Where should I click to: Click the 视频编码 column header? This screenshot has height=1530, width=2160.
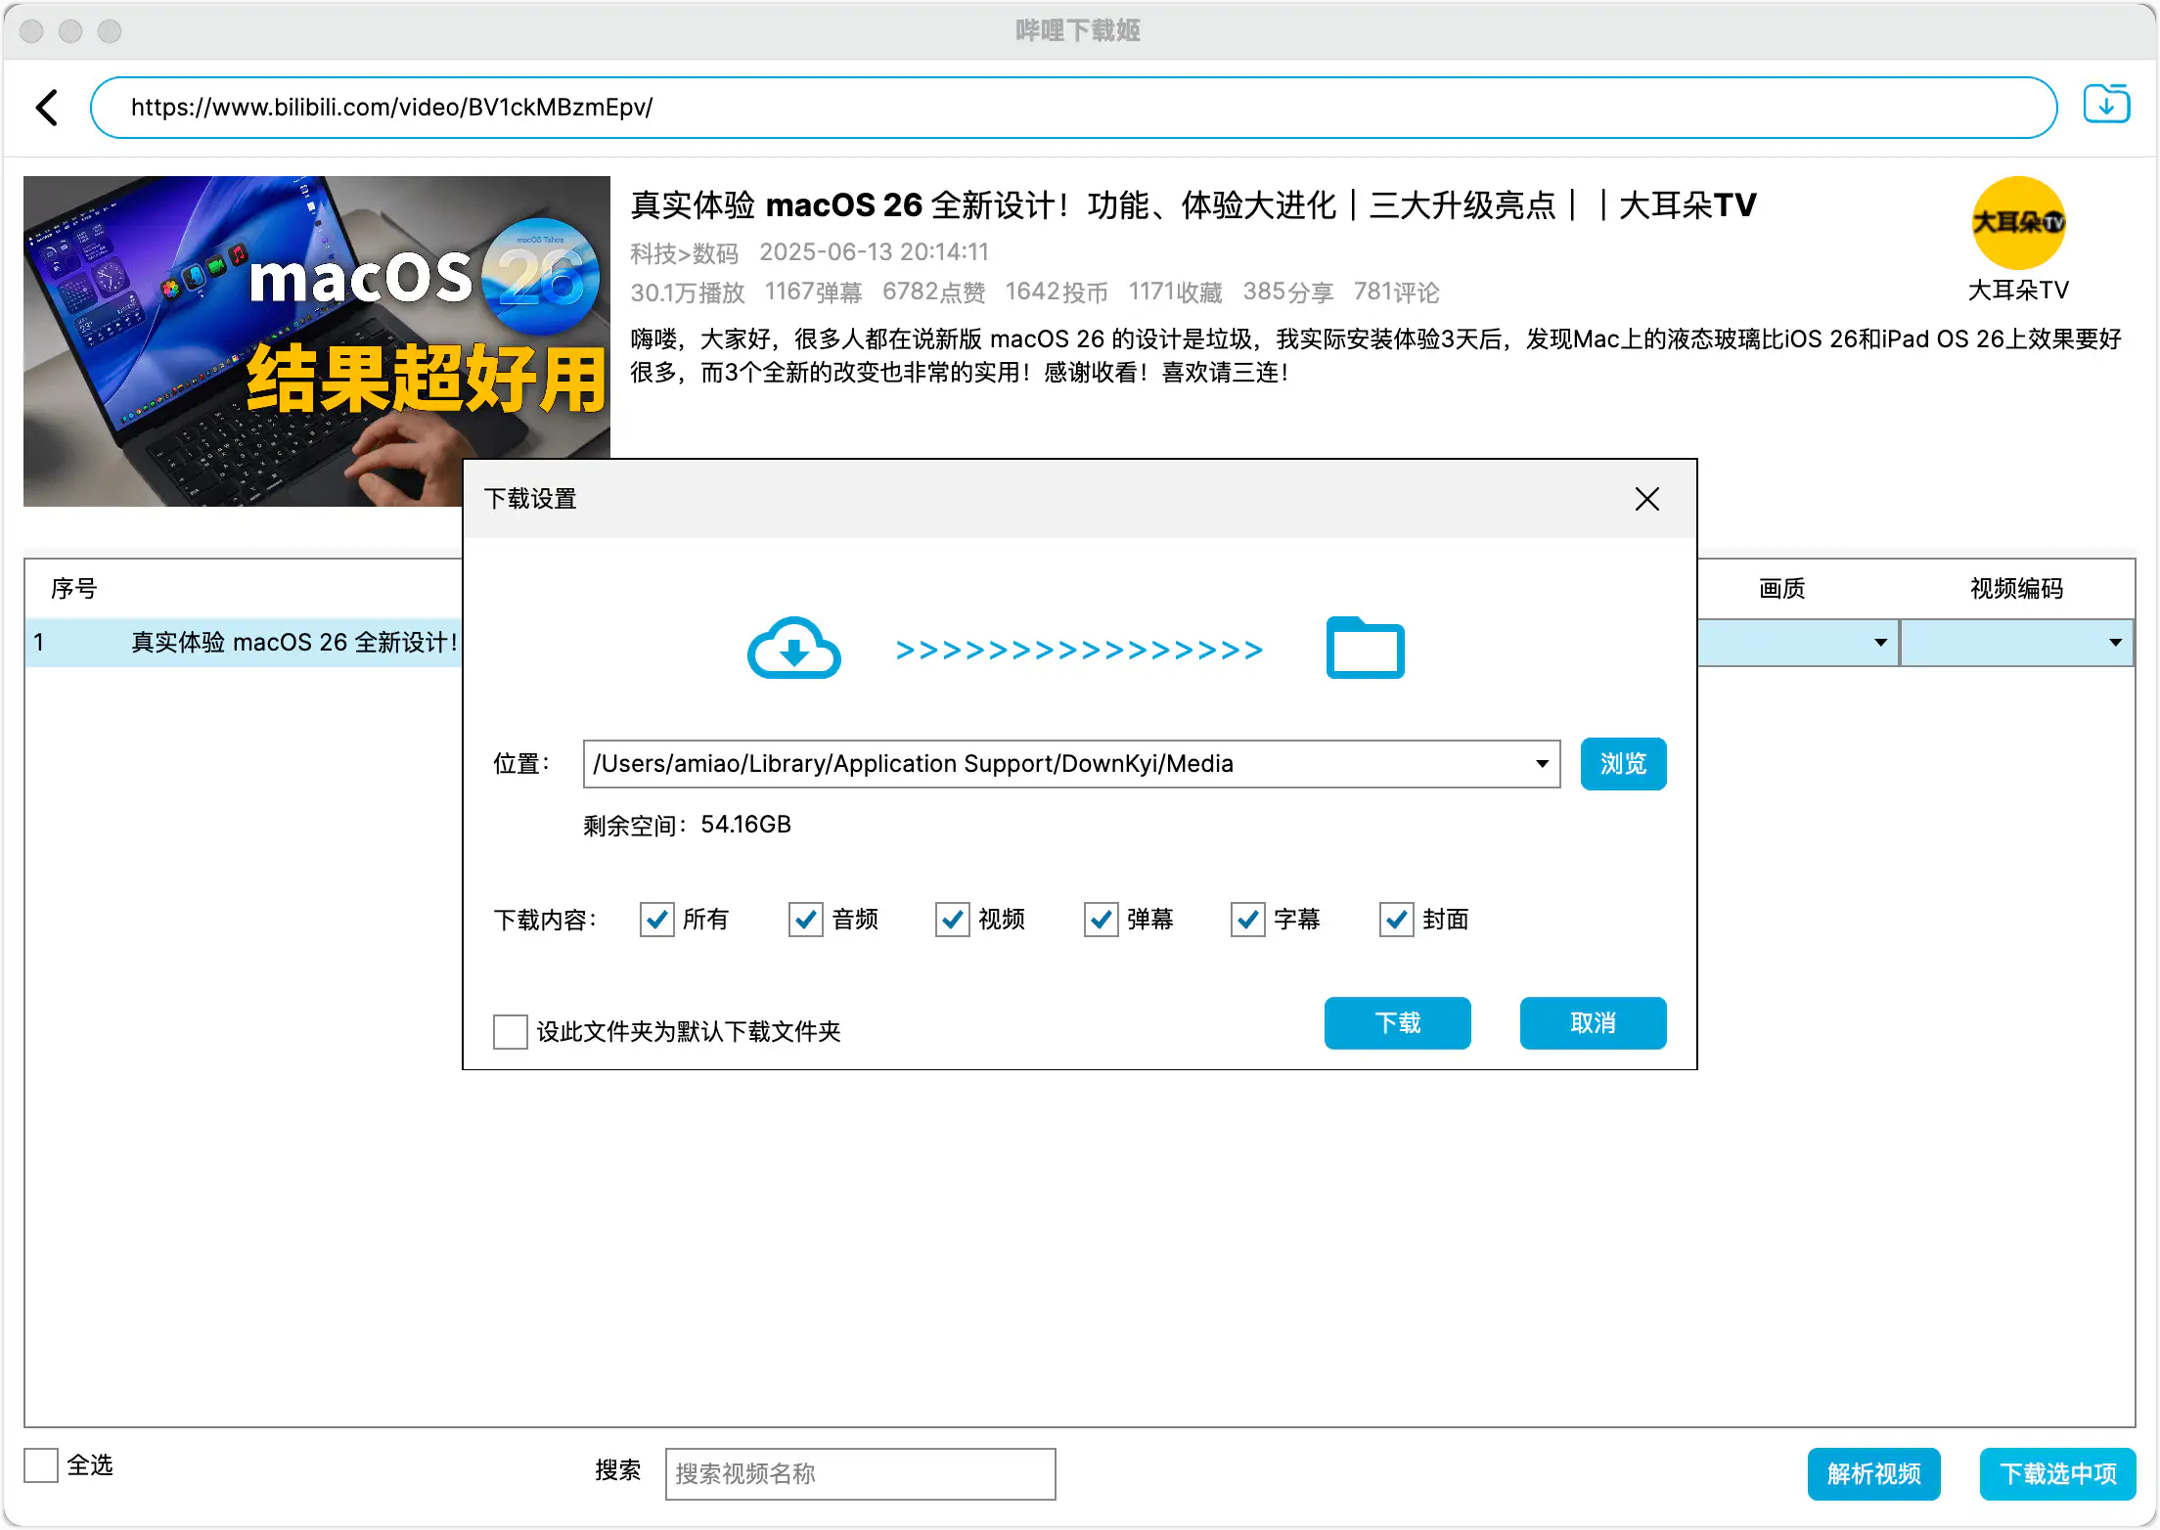click(2016, 589)
